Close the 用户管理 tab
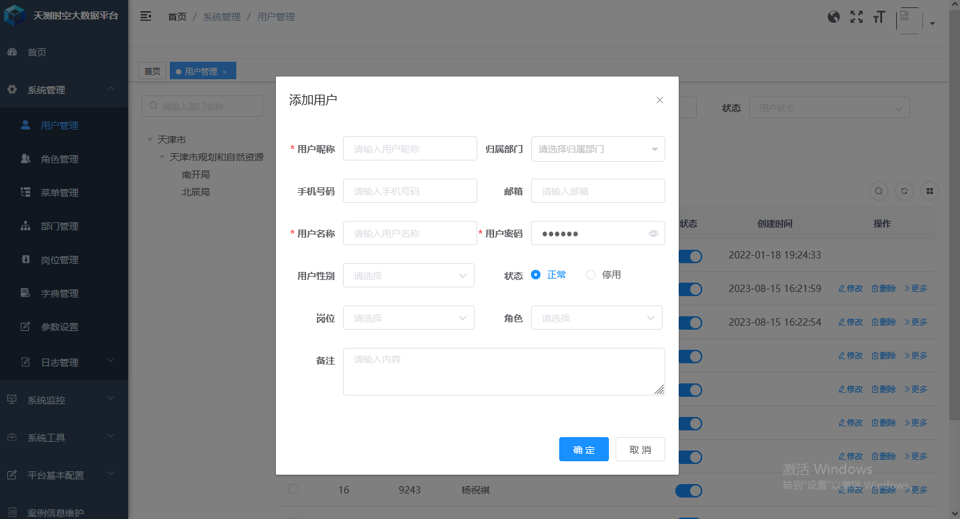This screenshot has width=960, height=519. (x=224, y=70)
